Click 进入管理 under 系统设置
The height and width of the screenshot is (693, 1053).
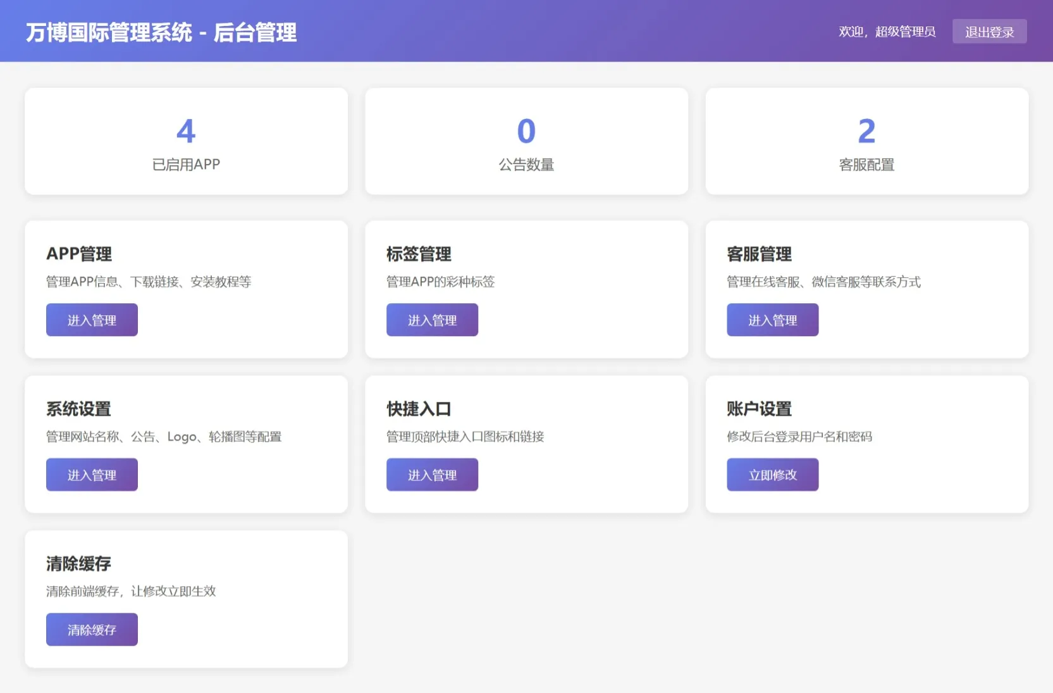[x=92, y=474]
